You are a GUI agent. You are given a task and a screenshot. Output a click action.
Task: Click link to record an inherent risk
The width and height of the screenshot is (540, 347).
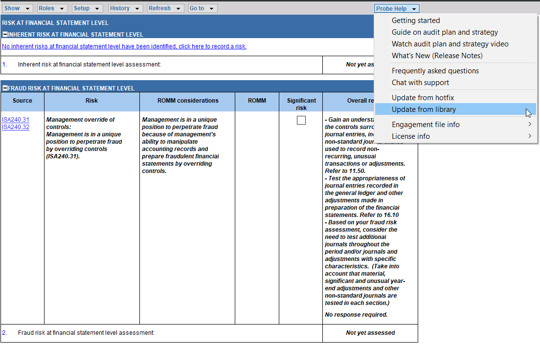tap(124, 46)
